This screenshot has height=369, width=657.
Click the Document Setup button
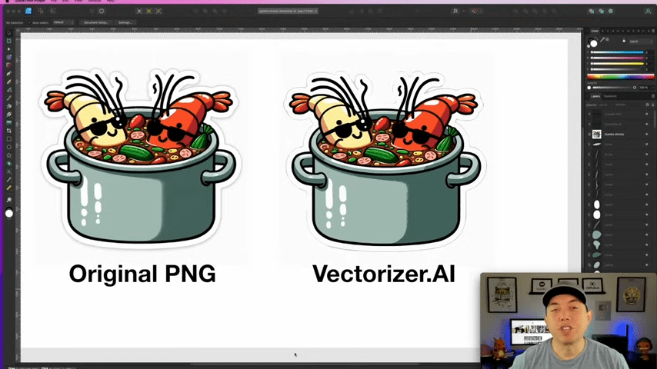pyautogui.click(x=95, y=22)
